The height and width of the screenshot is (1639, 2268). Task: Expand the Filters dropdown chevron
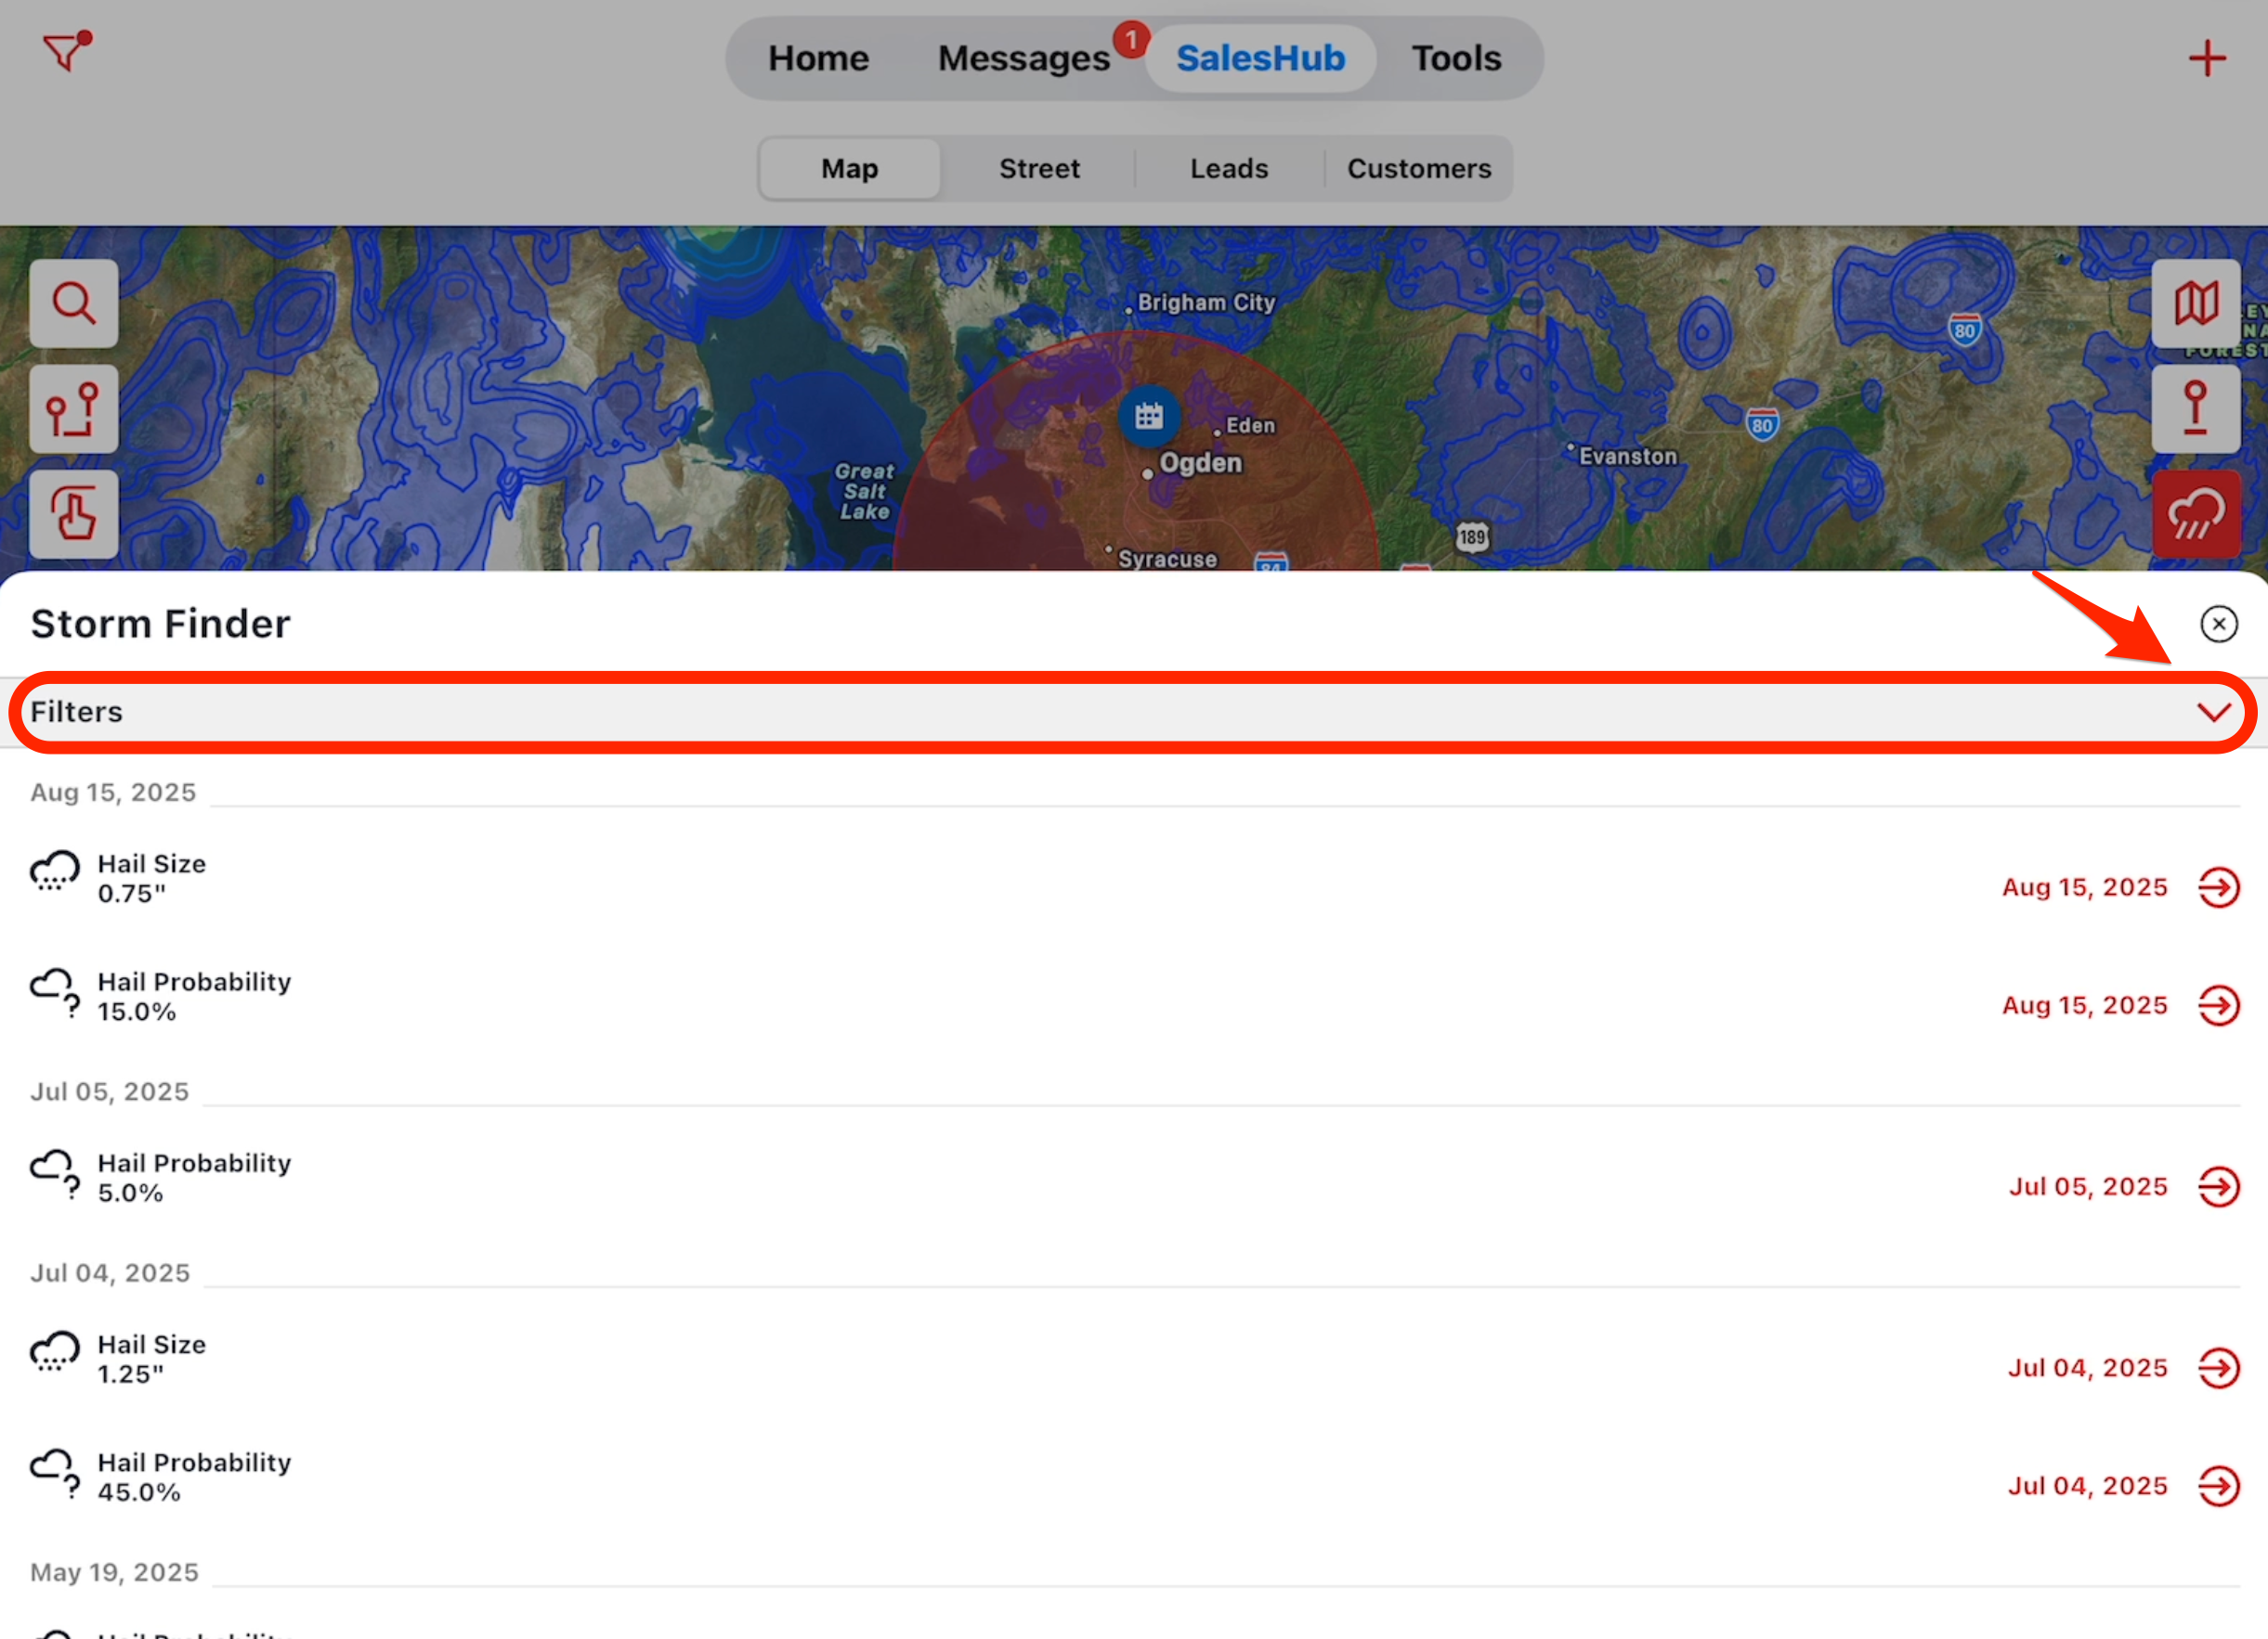coord(2213,712)
